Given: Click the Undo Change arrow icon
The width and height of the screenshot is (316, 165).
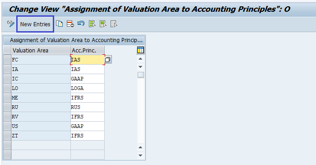Looking at the screenshot, I should coord(81,24).
